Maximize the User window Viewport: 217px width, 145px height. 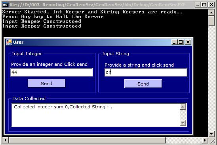(x=181, y=42)
